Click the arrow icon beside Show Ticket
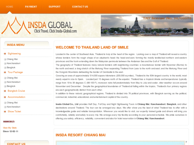Image resolution: width=194 pixels, height=145 pixels. 5,111
